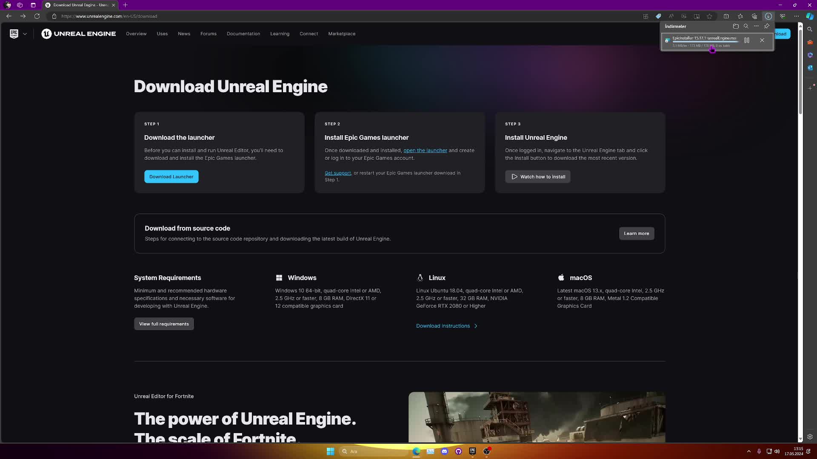Follow the Get support link
Screen dimensions: 817x459
pyautogui.click(x=338, y=173)
